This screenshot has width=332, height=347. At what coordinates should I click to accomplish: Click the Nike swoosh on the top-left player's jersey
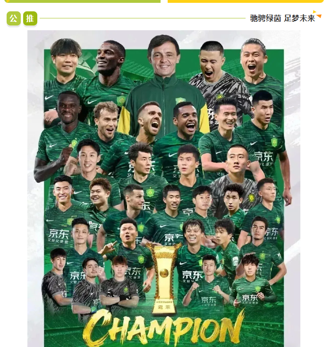49,97
